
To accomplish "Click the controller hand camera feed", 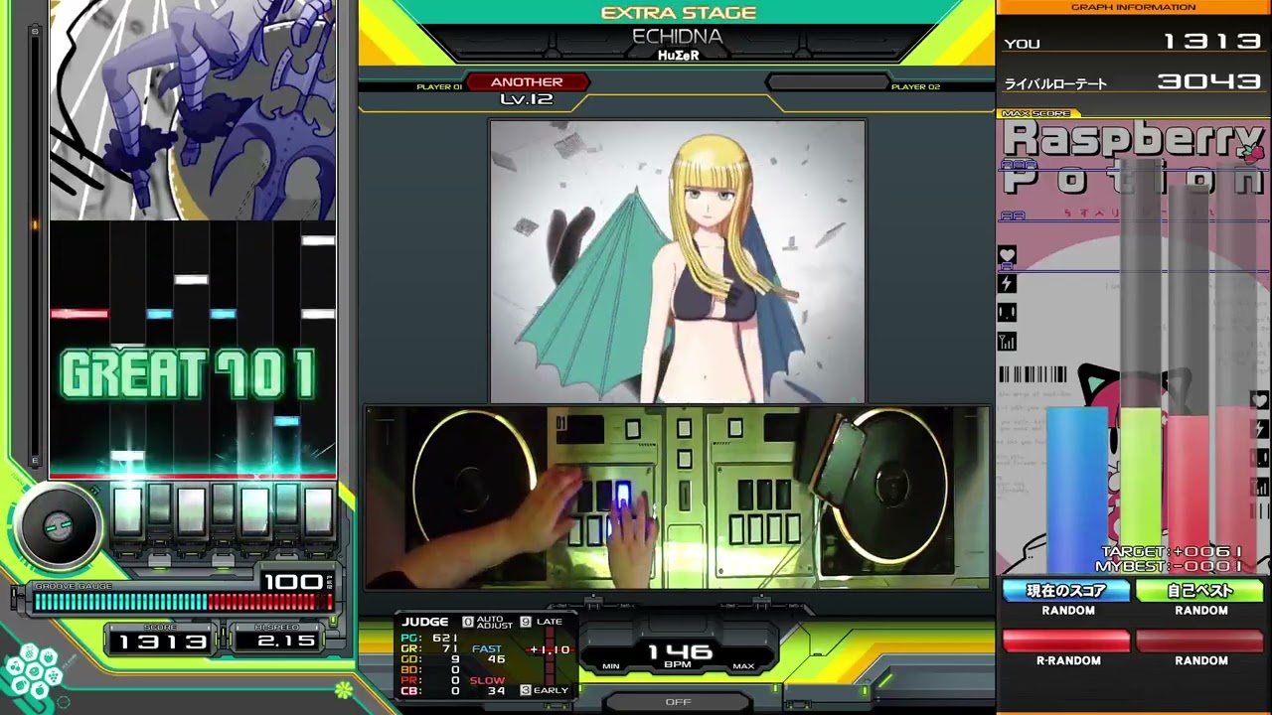I will click(678, 498).
